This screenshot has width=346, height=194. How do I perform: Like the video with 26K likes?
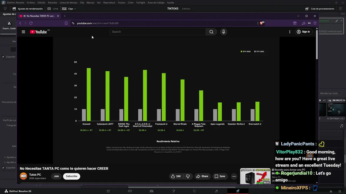tap(176, 176)
